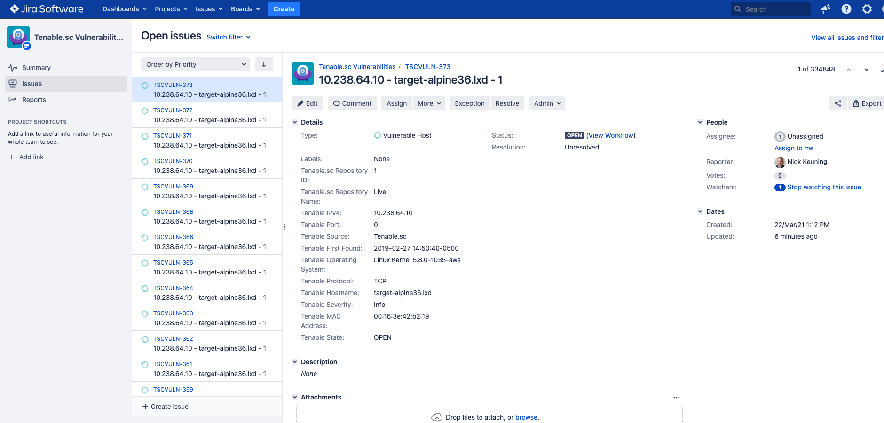The image size is (884, 423).
Task: Expand the More actions dropdown
Action: pyautogui.click(x=430, y=103)
